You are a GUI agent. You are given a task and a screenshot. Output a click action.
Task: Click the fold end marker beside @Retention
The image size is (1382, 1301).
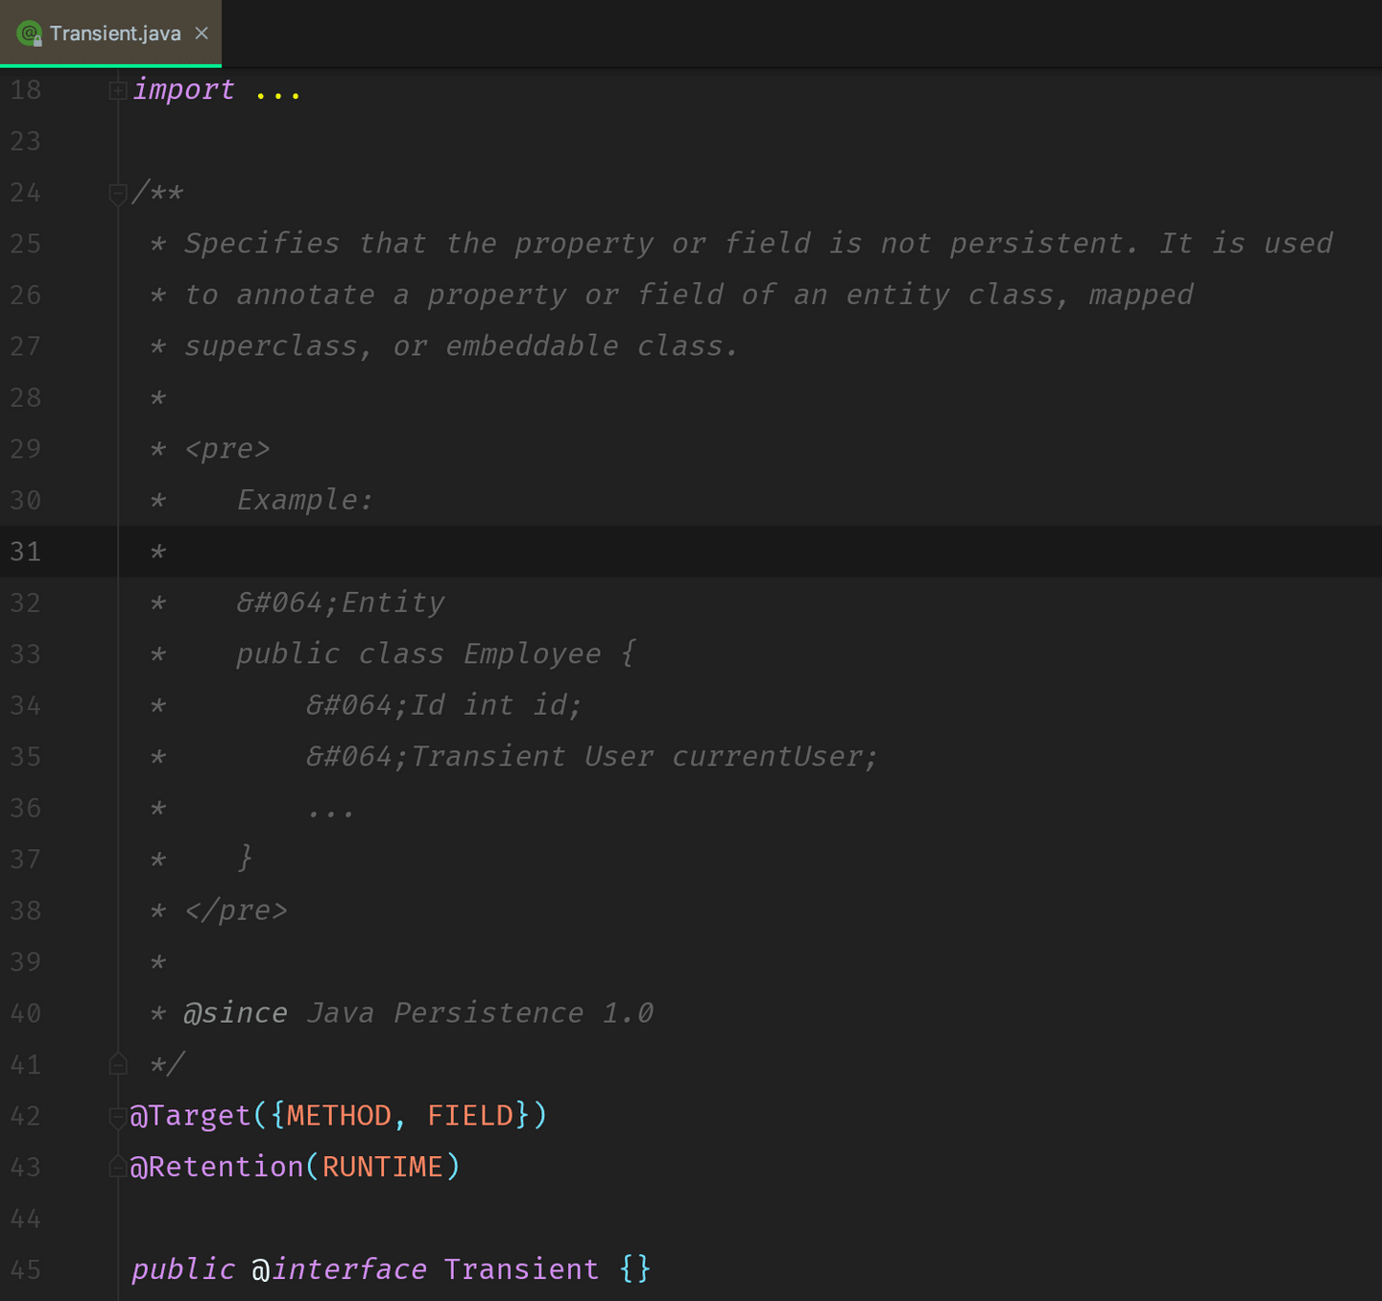tap(117, 1167)
